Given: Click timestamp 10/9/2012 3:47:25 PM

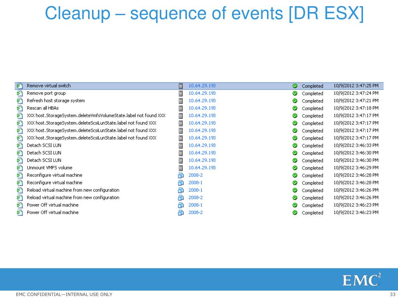Looking at the screenshot, I should 356,86.
